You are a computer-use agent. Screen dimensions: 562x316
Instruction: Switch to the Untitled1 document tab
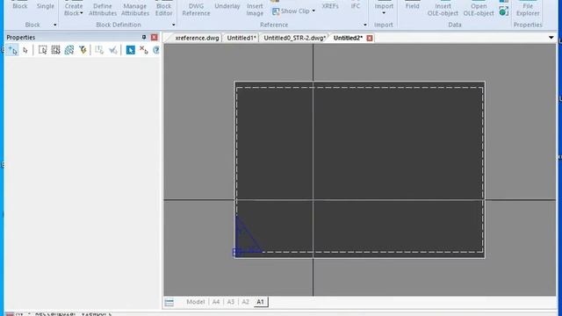click(x=241, y=38)
